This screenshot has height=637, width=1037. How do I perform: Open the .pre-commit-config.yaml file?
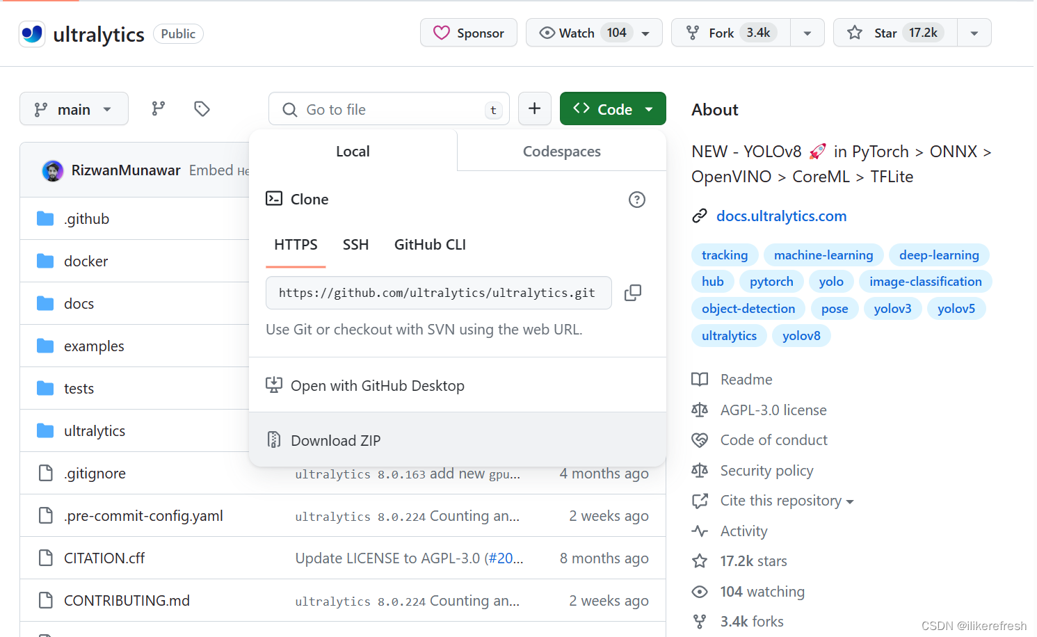[144, 516]
